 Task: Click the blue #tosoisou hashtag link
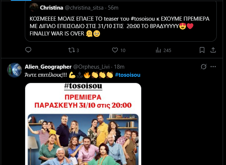(127, 75)
